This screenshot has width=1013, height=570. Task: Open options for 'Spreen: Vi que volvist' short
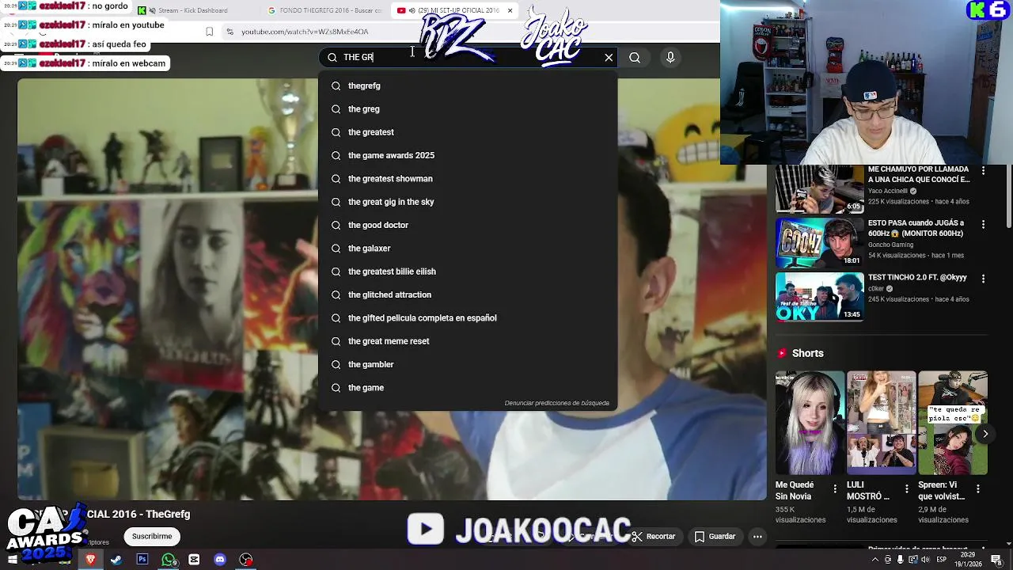(978, 489)
